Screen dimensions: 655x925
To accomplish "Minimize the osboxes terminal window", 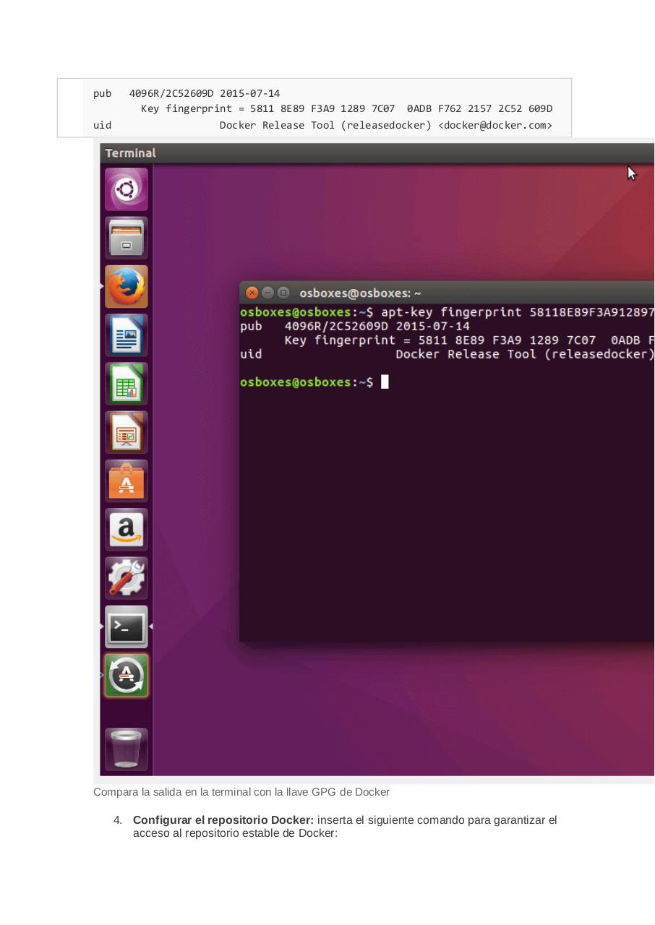I will pyautogui.click(x=267, y=293).
